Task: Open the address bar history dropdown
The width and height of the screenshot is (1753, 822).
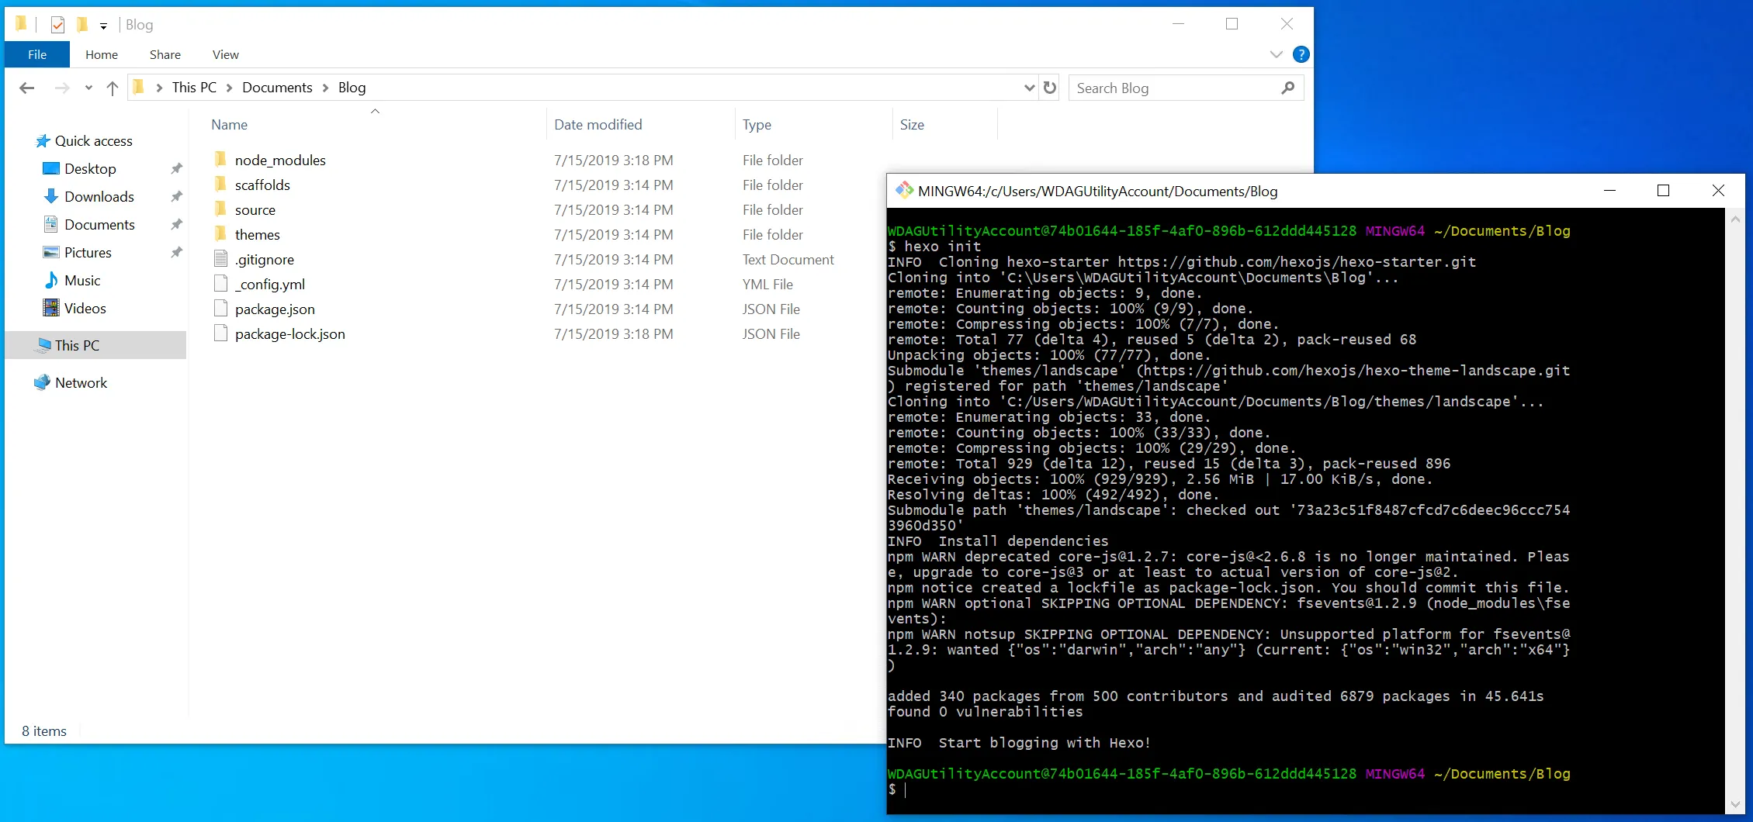Action: pyautogui.click(x=1029, y=88)
